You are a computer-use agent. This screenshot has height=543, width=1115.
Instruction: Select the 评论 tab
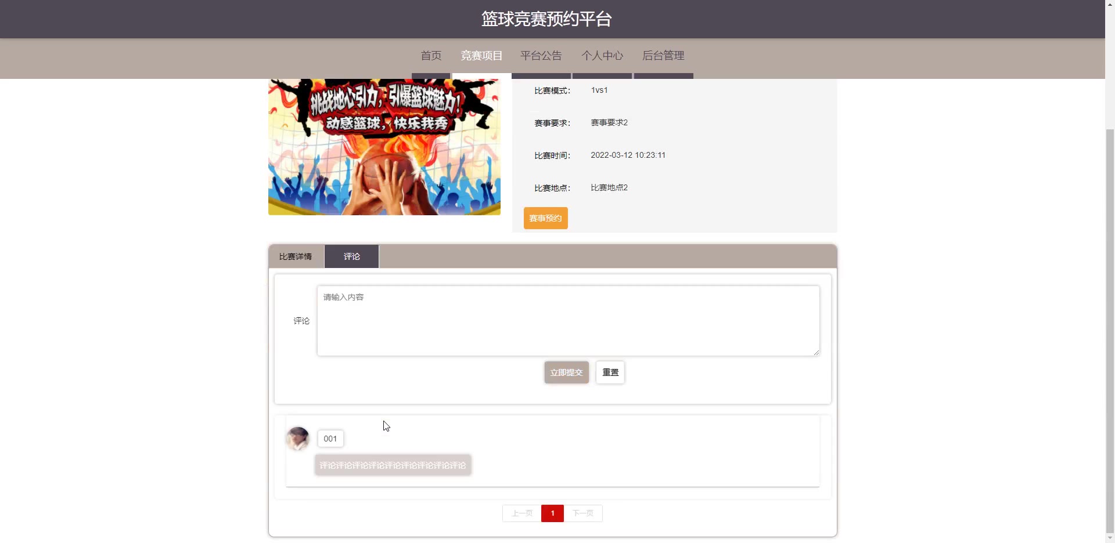tap(351, 256)
